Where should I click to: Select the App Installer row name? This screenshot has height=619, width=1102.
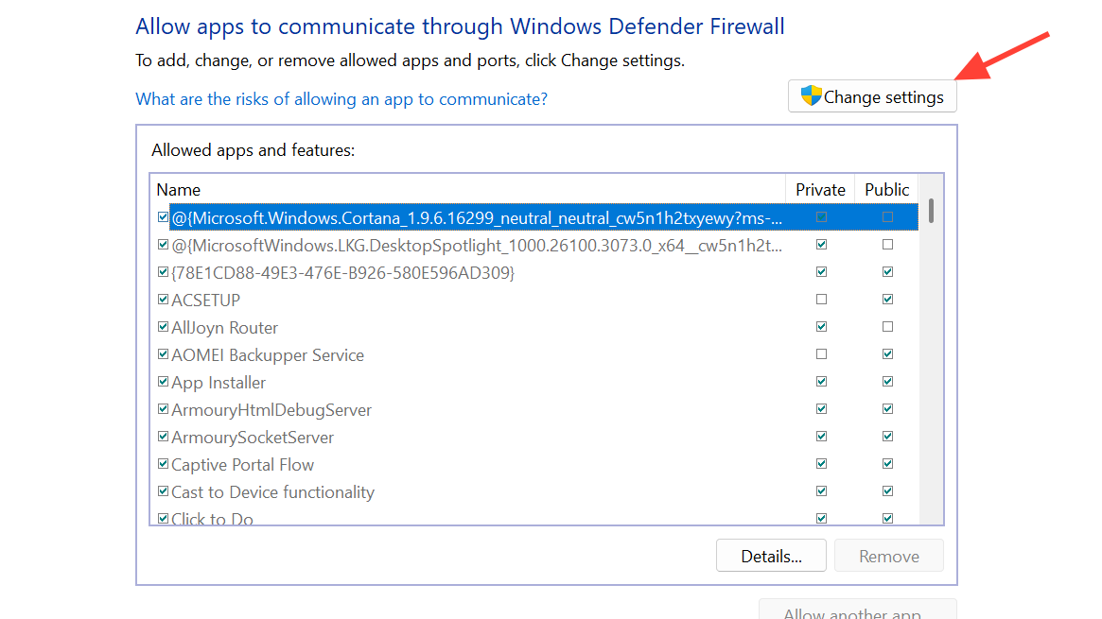(219, 383)
